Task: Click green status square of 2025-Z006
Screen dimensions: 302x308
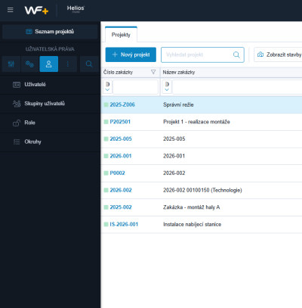Action: click(106, 104)
